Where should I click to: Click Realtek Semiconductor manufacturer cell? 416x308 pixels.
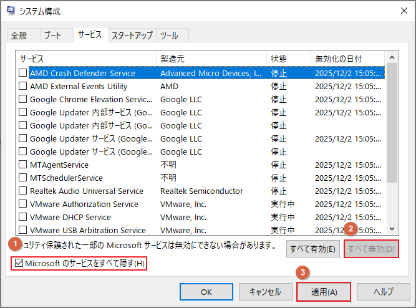[x=201, y=191]
